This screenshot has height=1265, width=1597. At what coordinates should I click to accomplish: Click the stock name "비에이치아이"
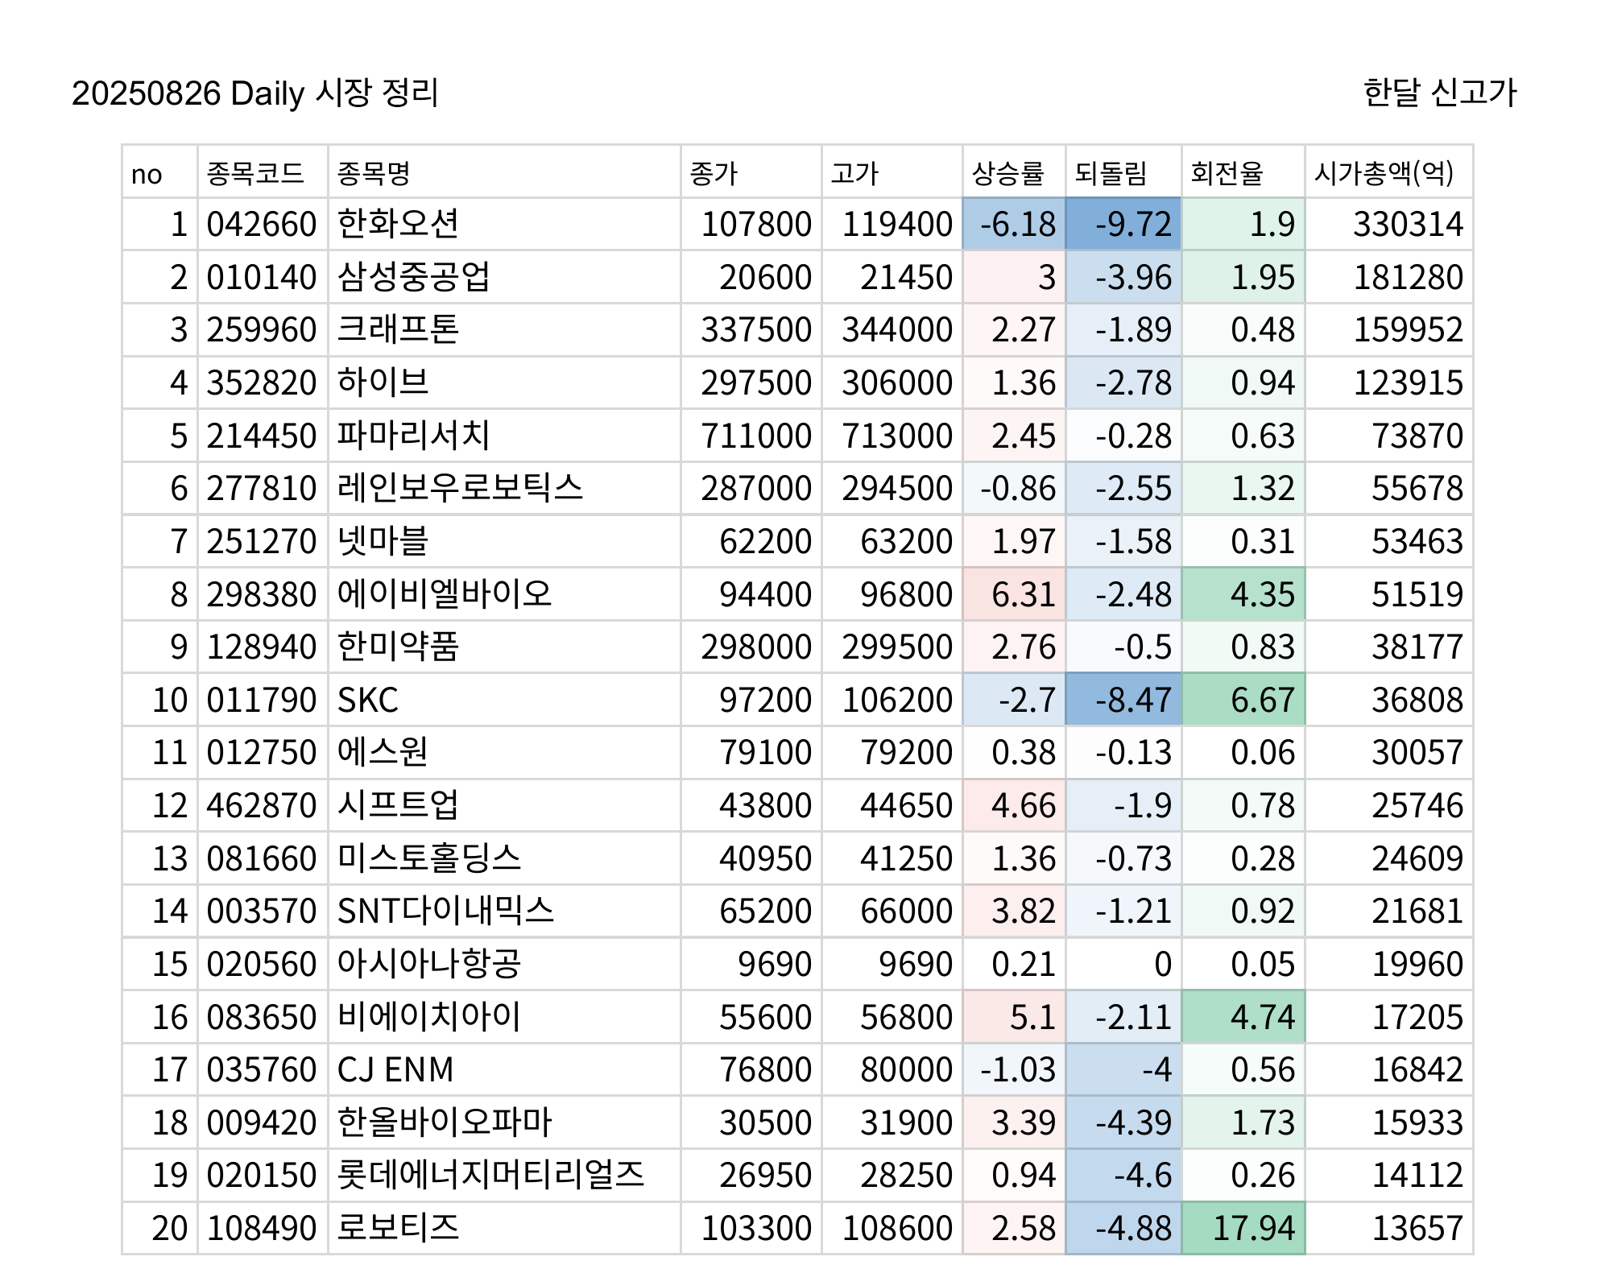pyautogui.click(x=429, y=1017)
